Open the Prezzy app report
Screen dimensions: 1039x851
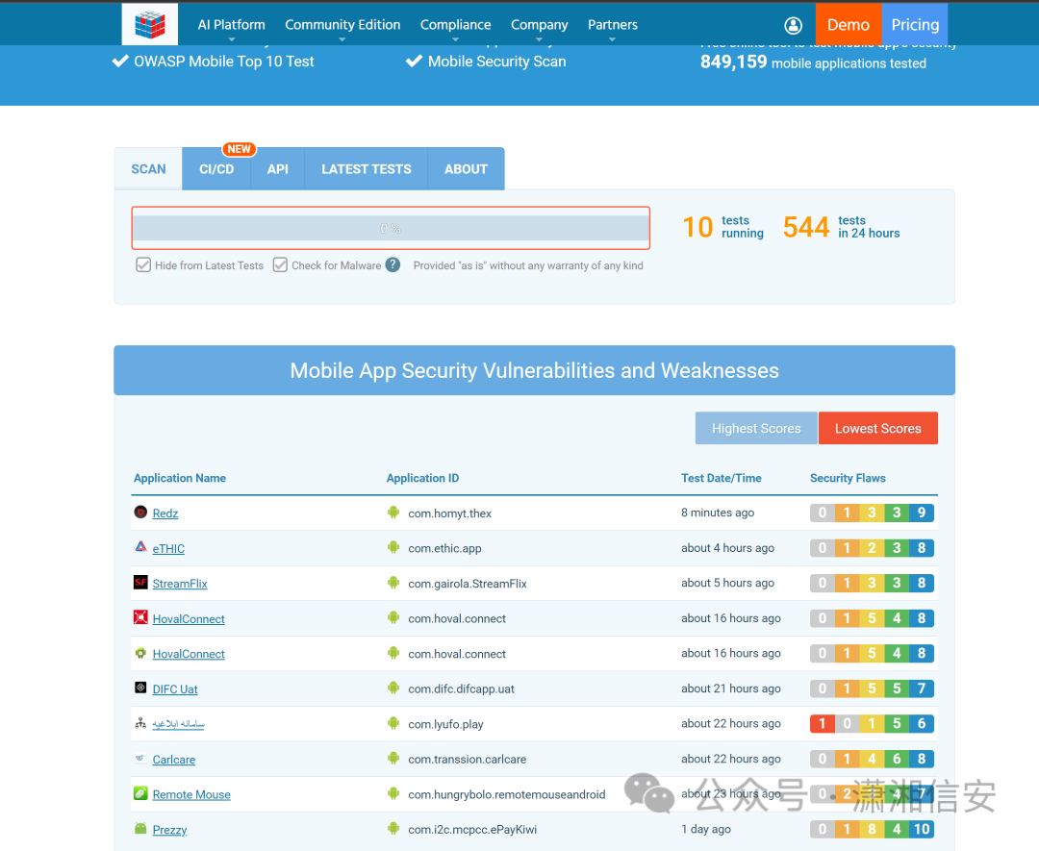coord(169,830)
